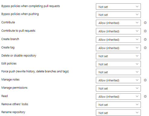Open Contribute to pull requests dropdown
The height and width of the screenshot is (116, 149).
tap(118, 31)
